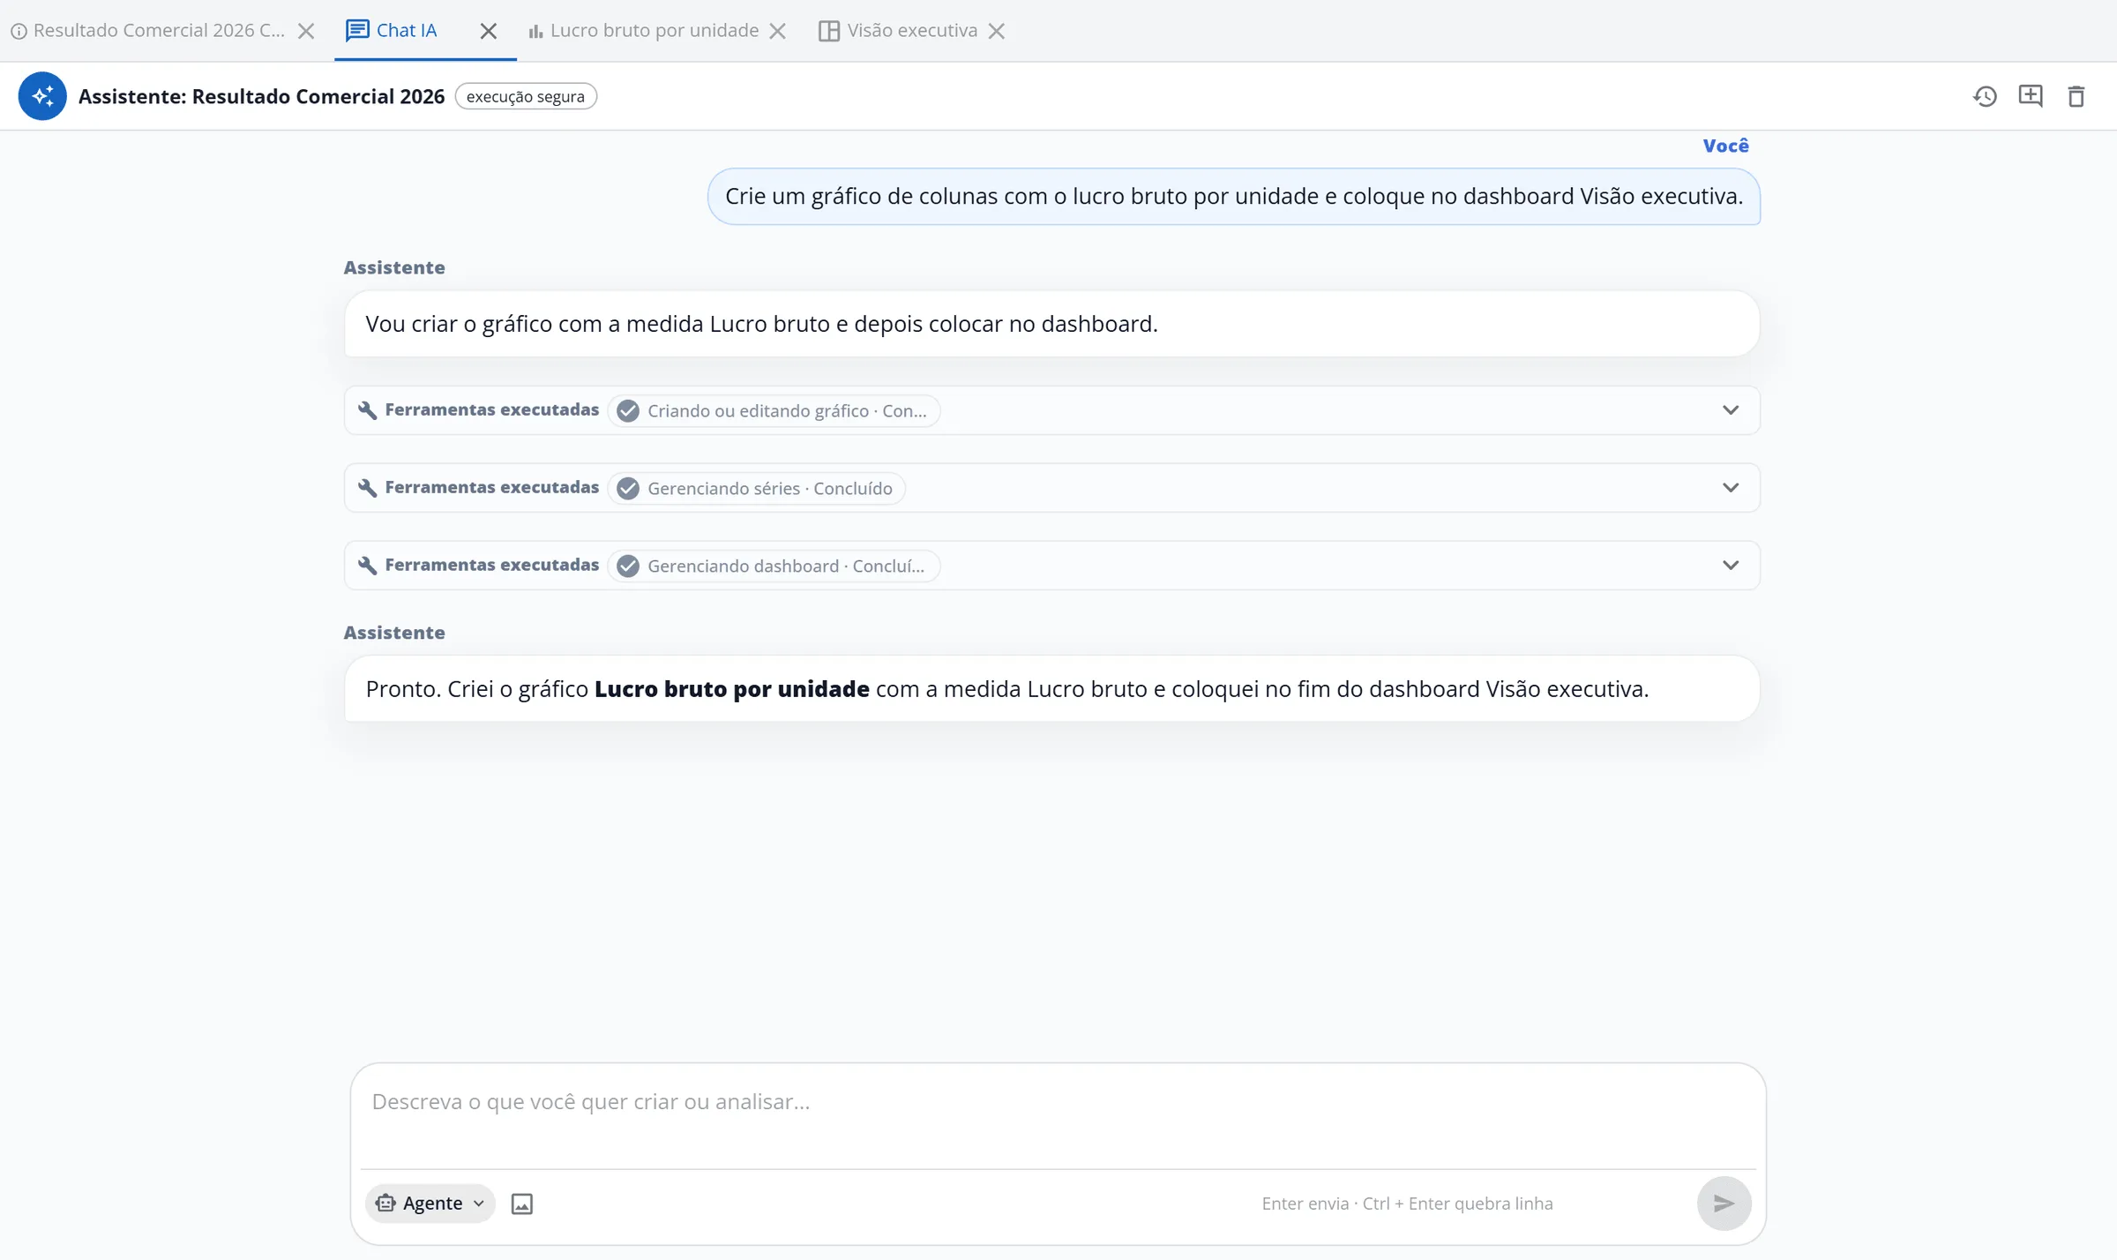2117x1260 pixels.
Task: Close the Visão executiva tab
Action: tap(997, 31)
